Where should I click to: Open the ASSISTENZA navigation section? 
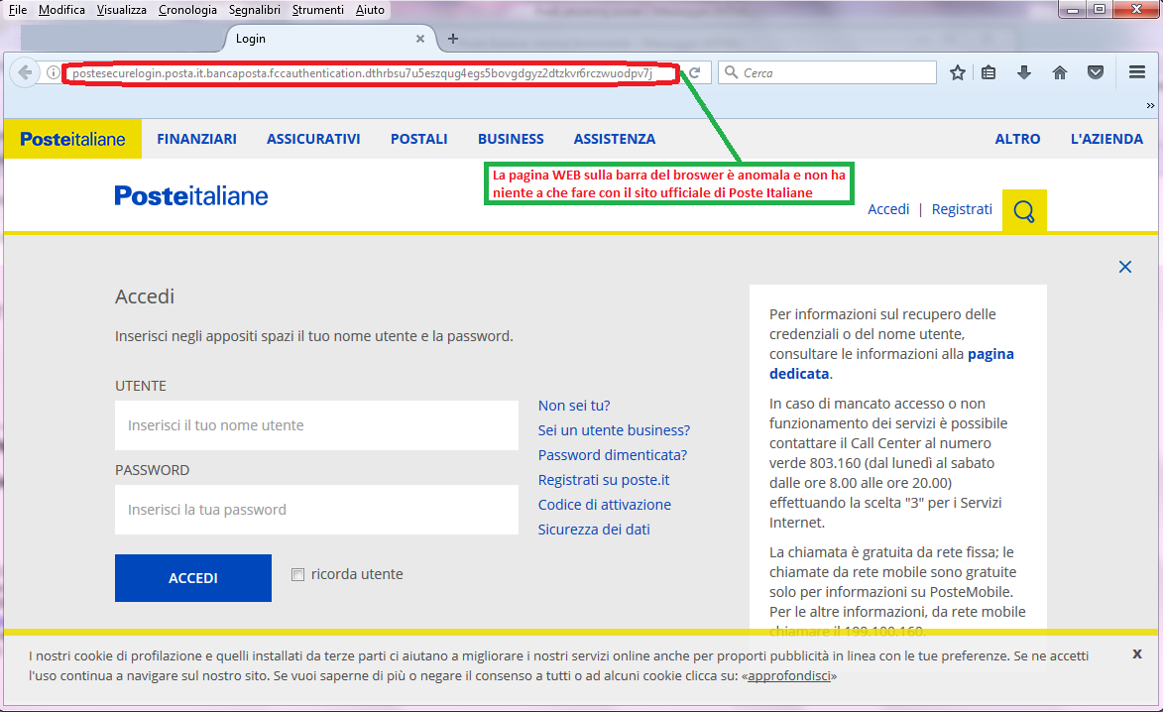click(x=615, y=139)
